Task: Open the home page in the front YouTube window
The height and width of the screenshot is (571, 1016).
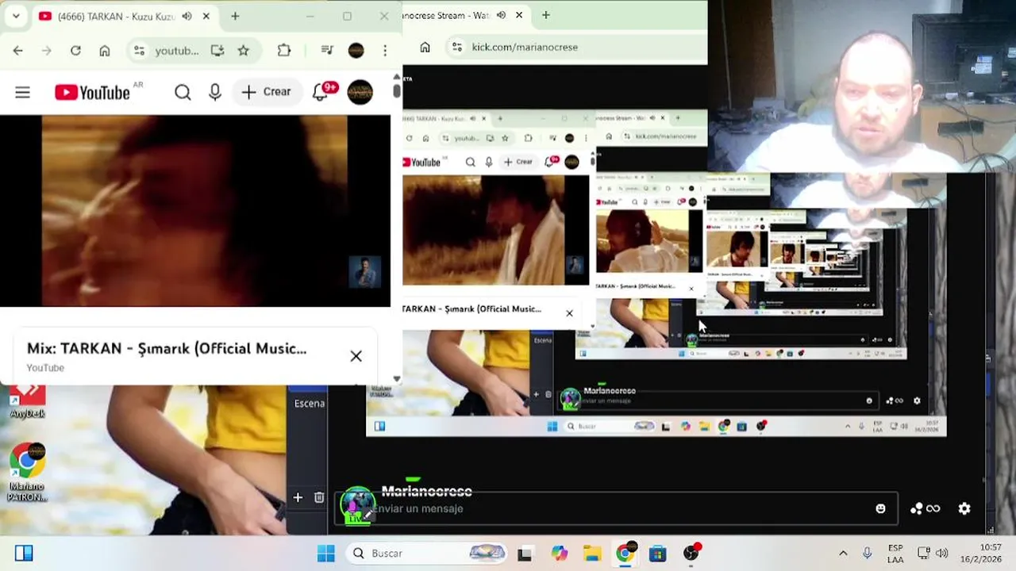Action: coord(105,51)
